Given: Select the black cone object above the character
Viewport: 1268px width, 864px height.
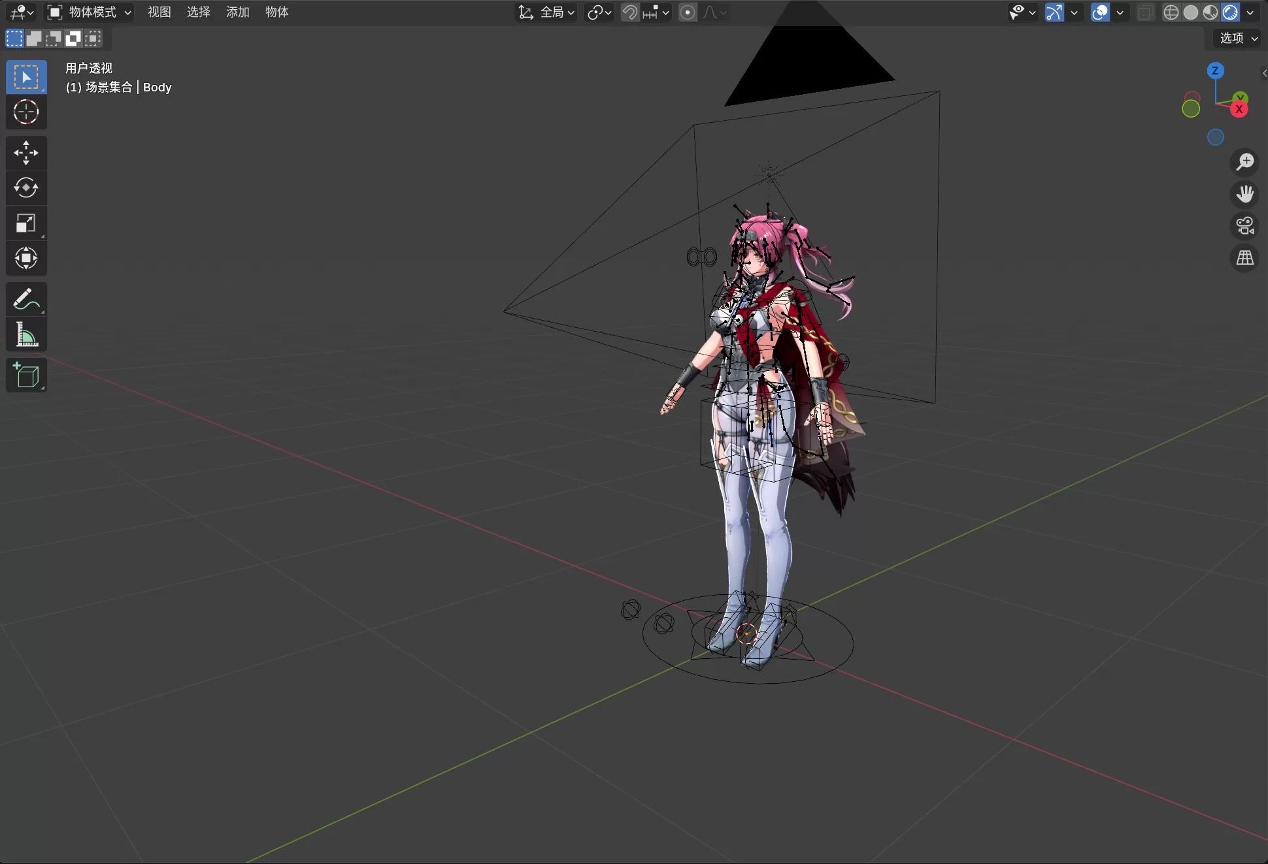Looking at the screenshot, I should click(x=807, y=59).
